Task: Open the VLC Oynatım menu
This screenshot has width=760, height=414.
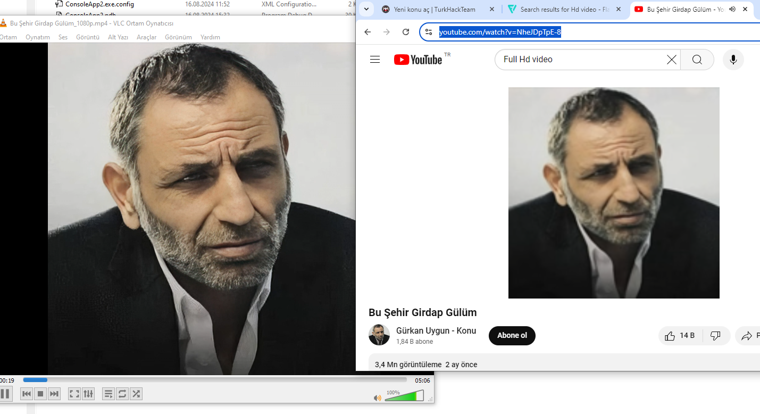Action: 38,37
